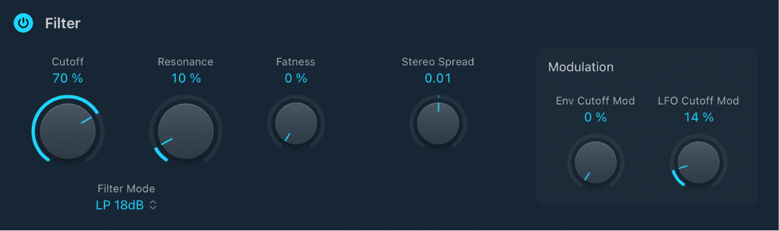Screen dimensions: 779x231
Task: Click the Env Cutoff Mod knob
Action: 596,161
